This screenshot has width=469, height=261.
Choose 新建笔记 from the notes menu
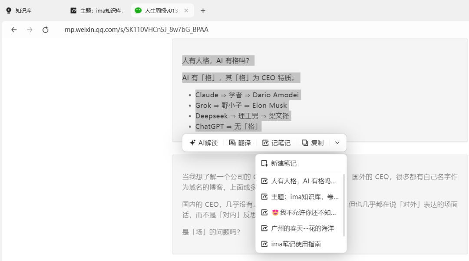[x=301, y=163]
